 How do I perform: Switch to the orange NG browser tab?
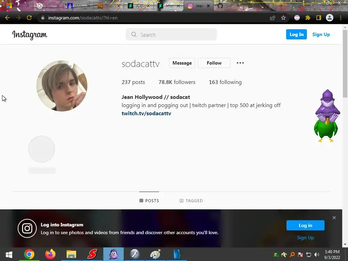[x=108, y=6]
